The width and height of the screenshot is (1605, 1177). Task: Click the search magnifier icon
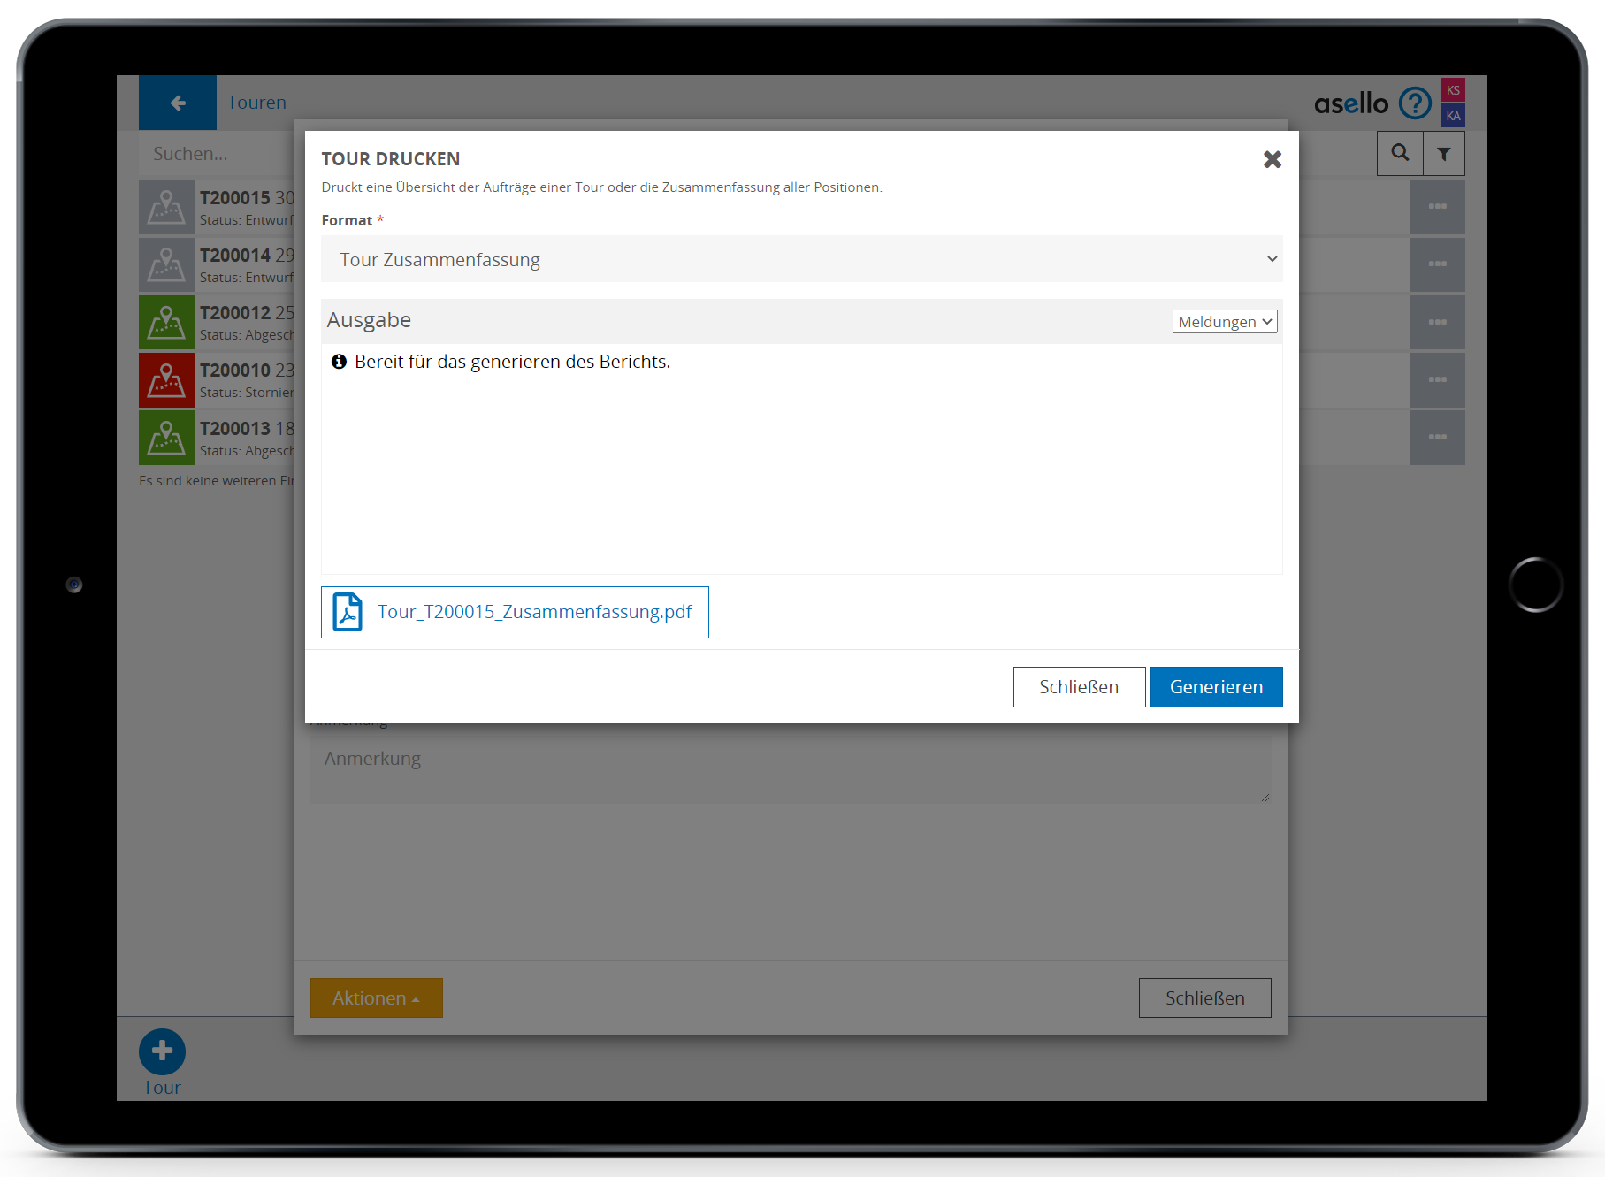click(x=1400, y=153)
